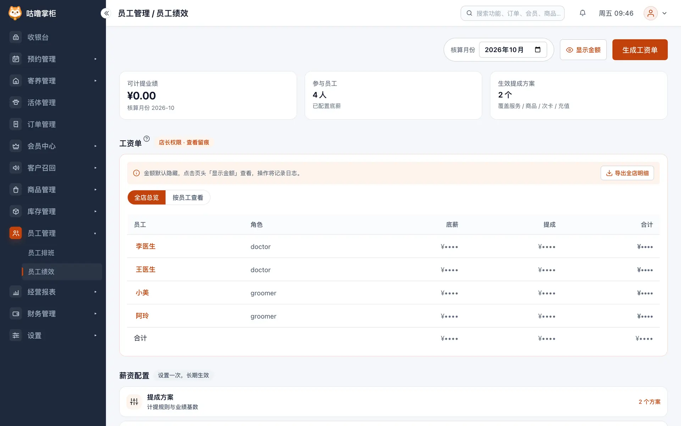Click the 寄养管理 house icon

pyautogui.click(x=16, y=81)
